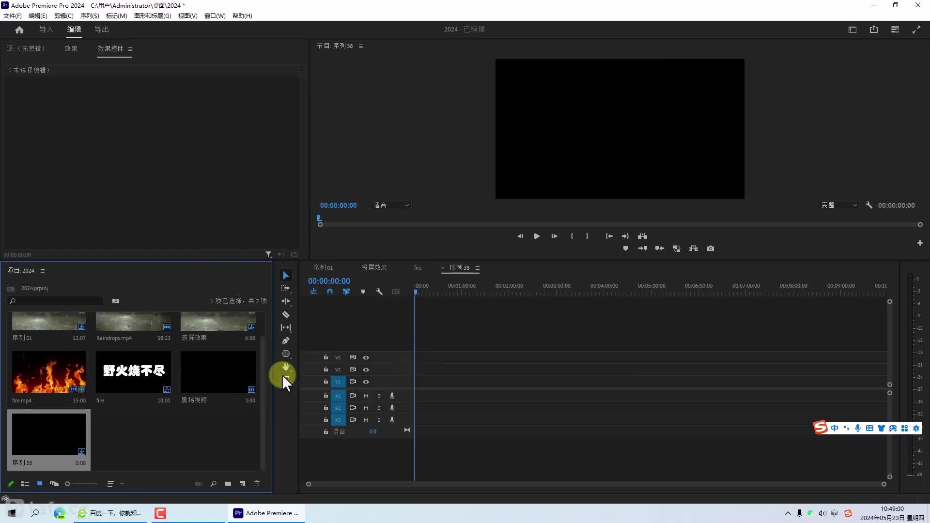Screen dimensions: 930x523
Task: Add marker in program monitor
Action: pyautogui.click(x=625, y=248)
